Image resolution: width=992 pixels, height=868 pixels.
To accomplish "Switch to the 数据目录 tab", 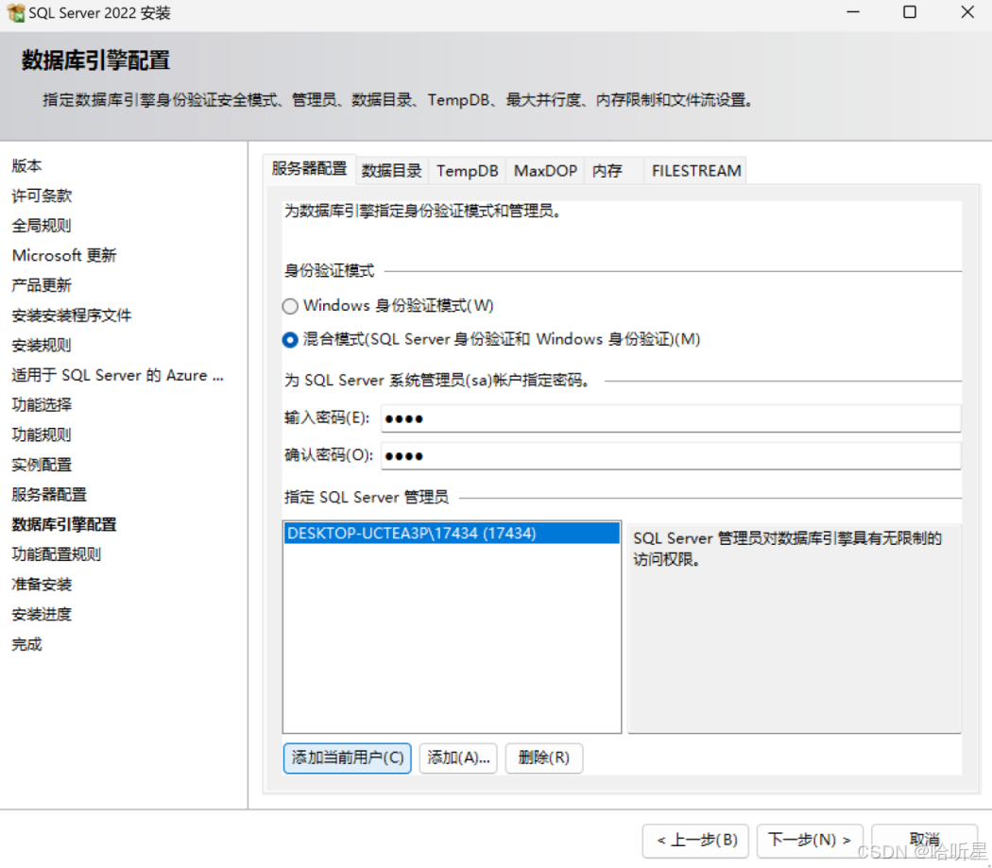I will click(392, 171).
